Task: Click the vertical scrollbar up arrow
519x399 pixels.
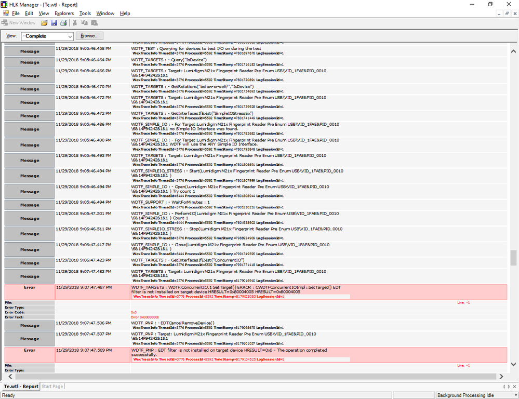Action: click(x=513, y=51)
